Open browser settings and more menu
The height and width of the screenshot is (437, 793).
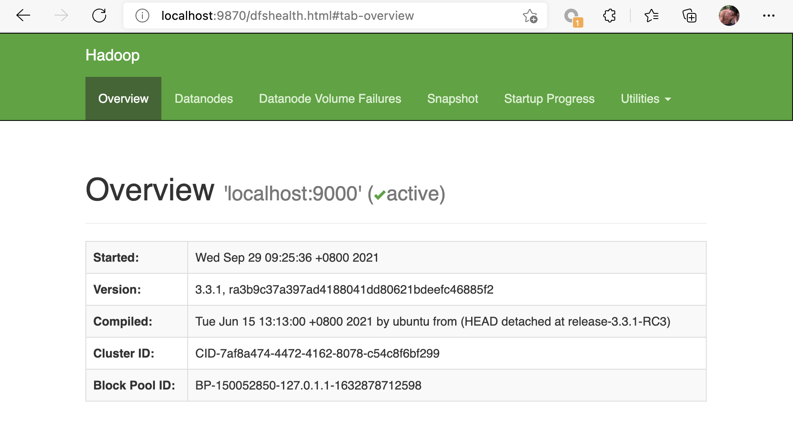click(768, 16)
